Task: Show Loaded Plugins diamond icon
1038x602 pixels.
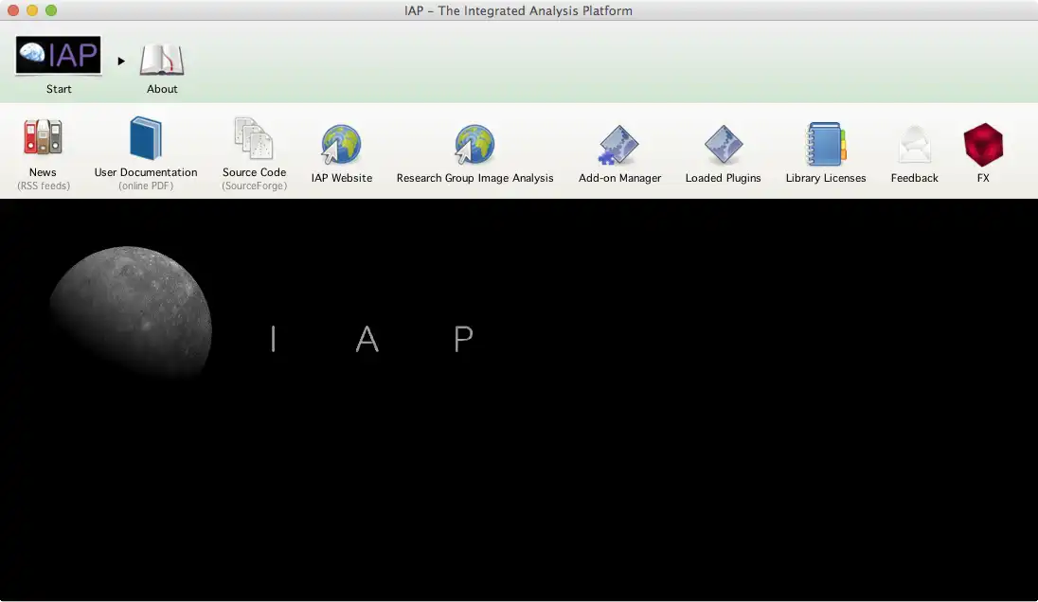Action: coord(723,144)
